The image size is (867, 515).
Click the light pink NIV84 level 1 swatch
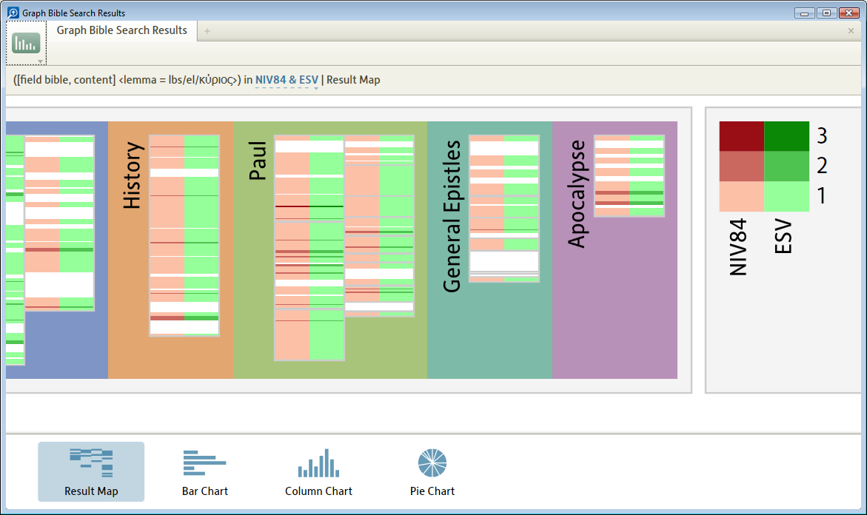point(741,196)
